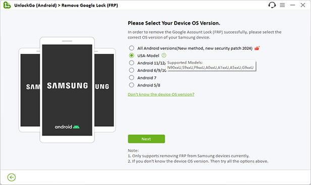Viewport: 311px width, 185px height.
Task: Click the red thumbs-up recommendation icon
Action: (257, 48)
